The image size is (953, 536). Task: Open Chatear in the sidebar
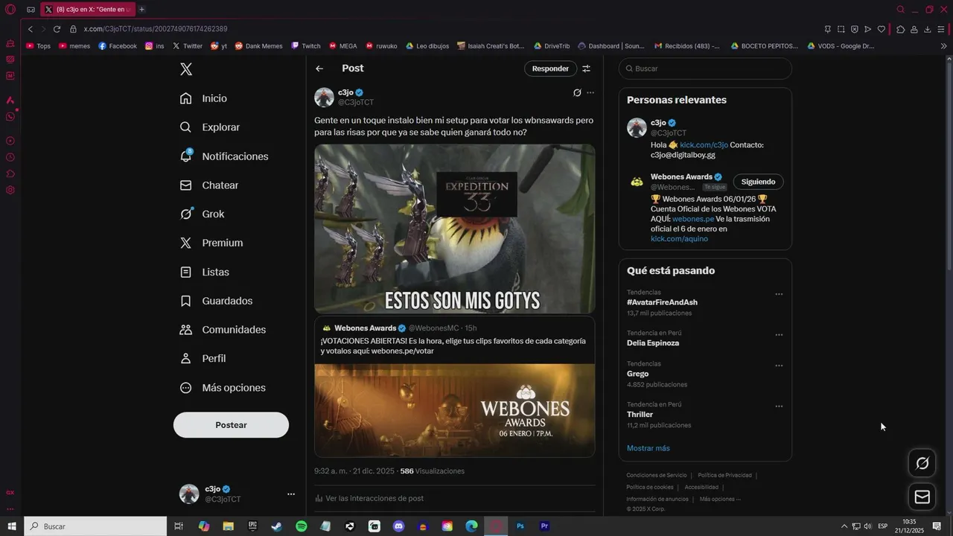(x=208, y=185)
